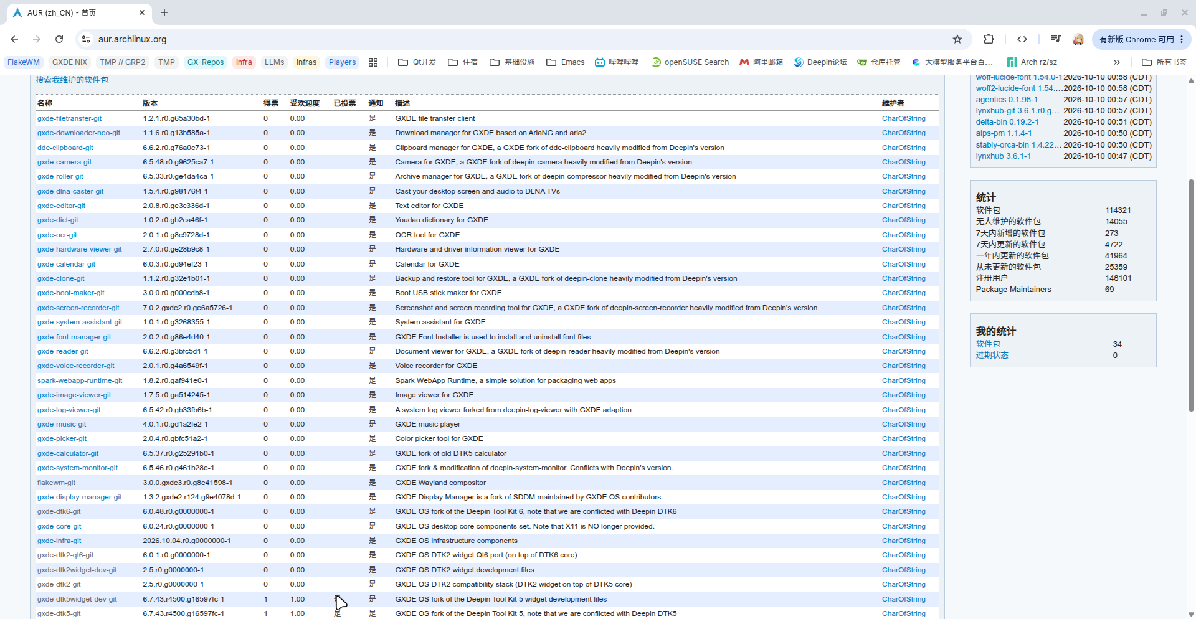Expand the hidden bookmarks overflow chevron
This screenshot has height=619, width=1196.
tap(1117, 62)
